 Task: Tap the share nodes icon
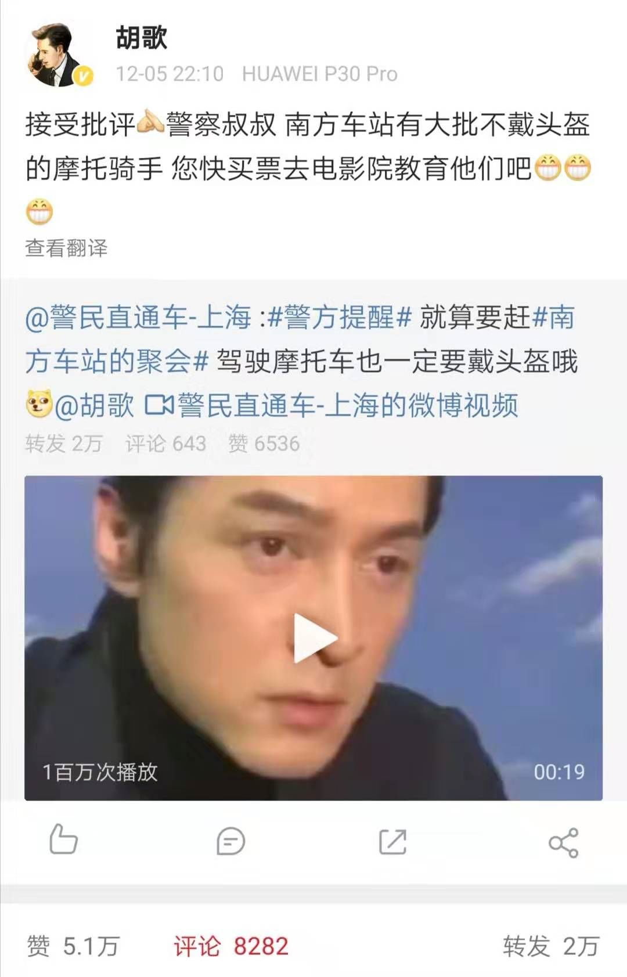[x=563, y=842]
